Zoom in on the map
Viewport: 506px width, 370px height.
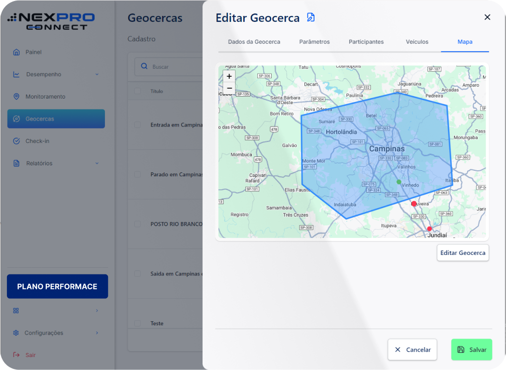[229, 76]
